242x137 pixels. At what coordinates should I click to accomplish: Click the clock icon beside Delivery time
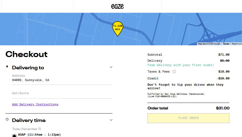pyautogui.click(x=7, y=120)
